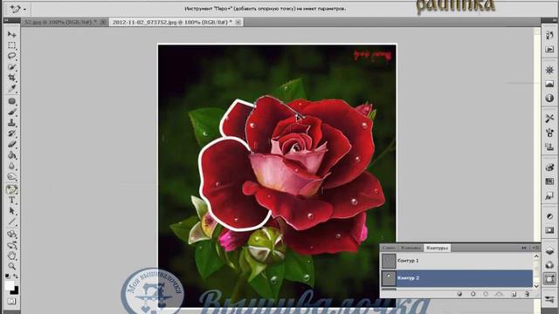Open the foreground color swatch
The width and height of the screenshot is (559, 314).
(10, 285)
